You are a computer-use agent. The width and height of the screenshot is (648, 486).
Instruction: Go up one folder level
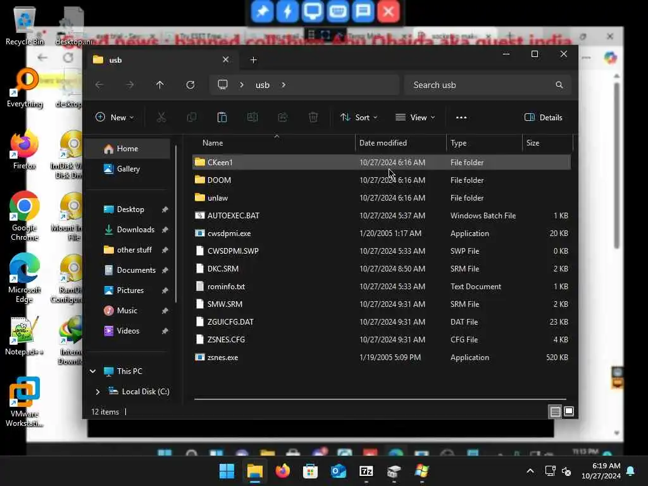160,85
